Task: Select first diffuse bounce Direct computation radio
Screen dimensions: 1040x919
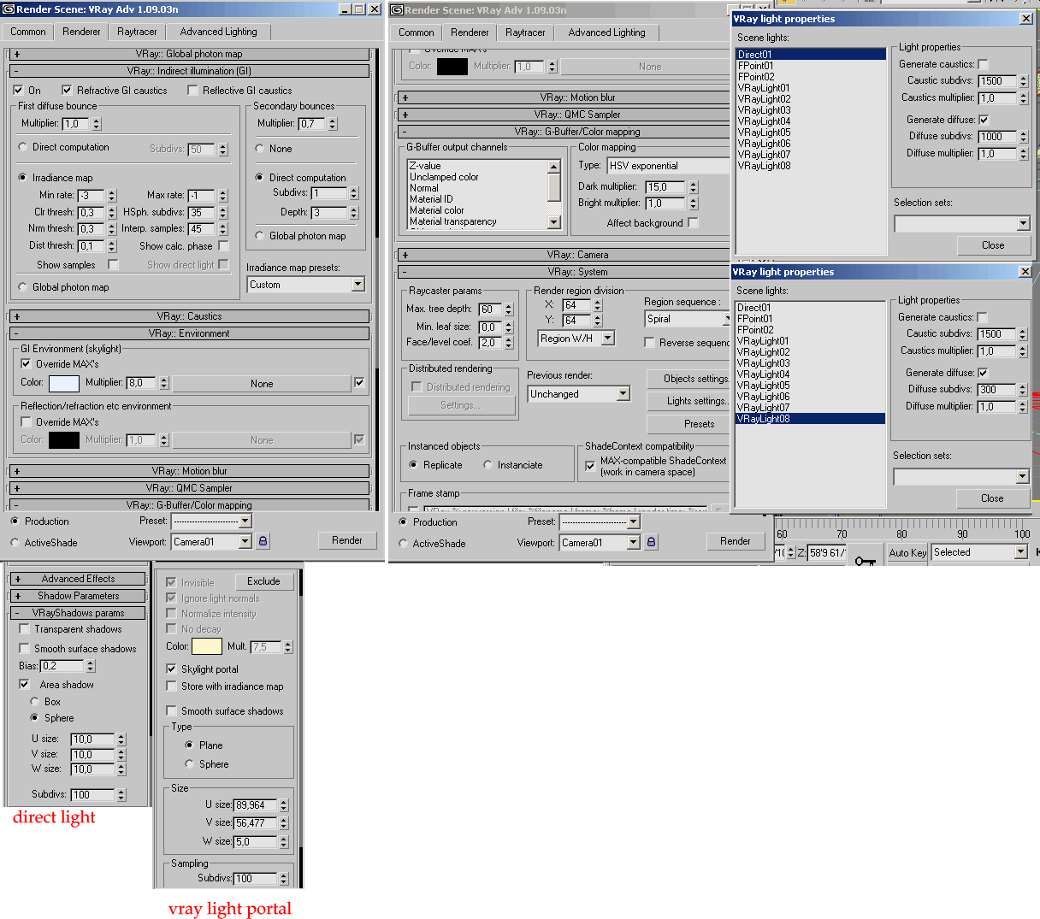Action: [22, 147]
